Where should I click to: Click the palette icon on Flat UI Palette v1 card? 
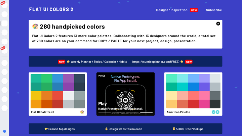(82, 112)
